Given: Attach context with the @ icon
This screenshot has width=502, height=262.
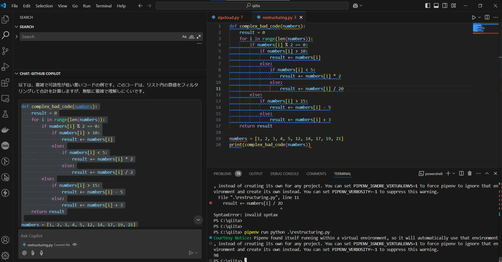Looking at the screenshot, I should pyautogui.click(x=24, y=253).
